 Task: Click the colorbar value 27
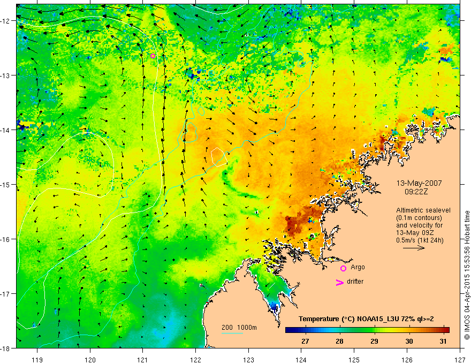coord(305,341)
